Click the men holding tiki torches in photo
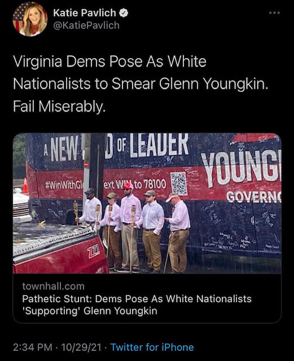294x361 pixels. click(x=134, y=230)
